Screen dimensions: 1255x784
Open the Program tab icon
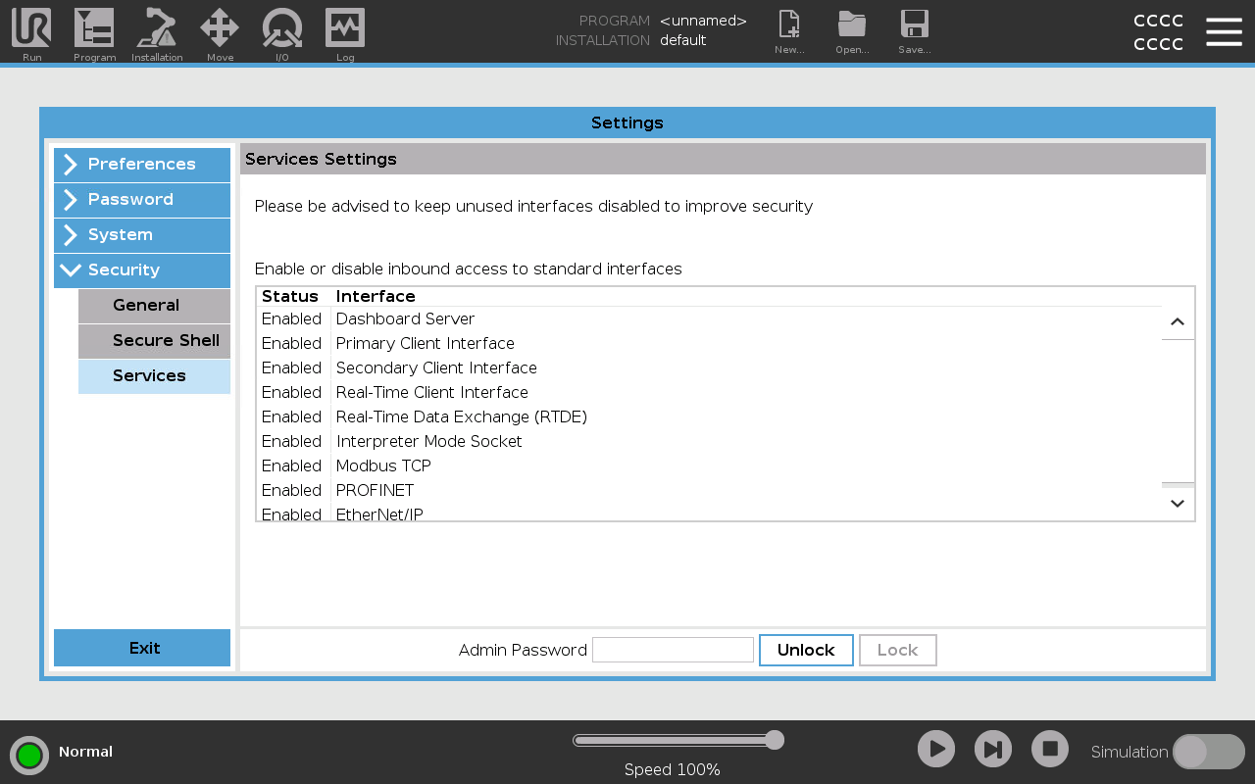[94, 31]
